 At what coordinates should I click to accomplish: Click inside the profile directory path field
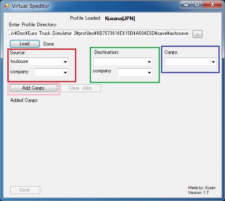99,33
